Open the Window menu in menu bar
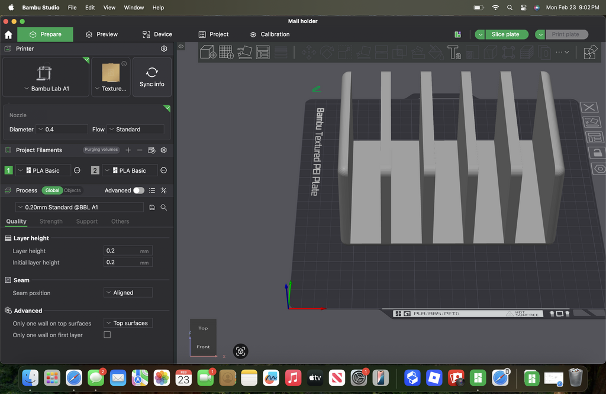Screen dimensions: 606x394 (x=134, y=7)
